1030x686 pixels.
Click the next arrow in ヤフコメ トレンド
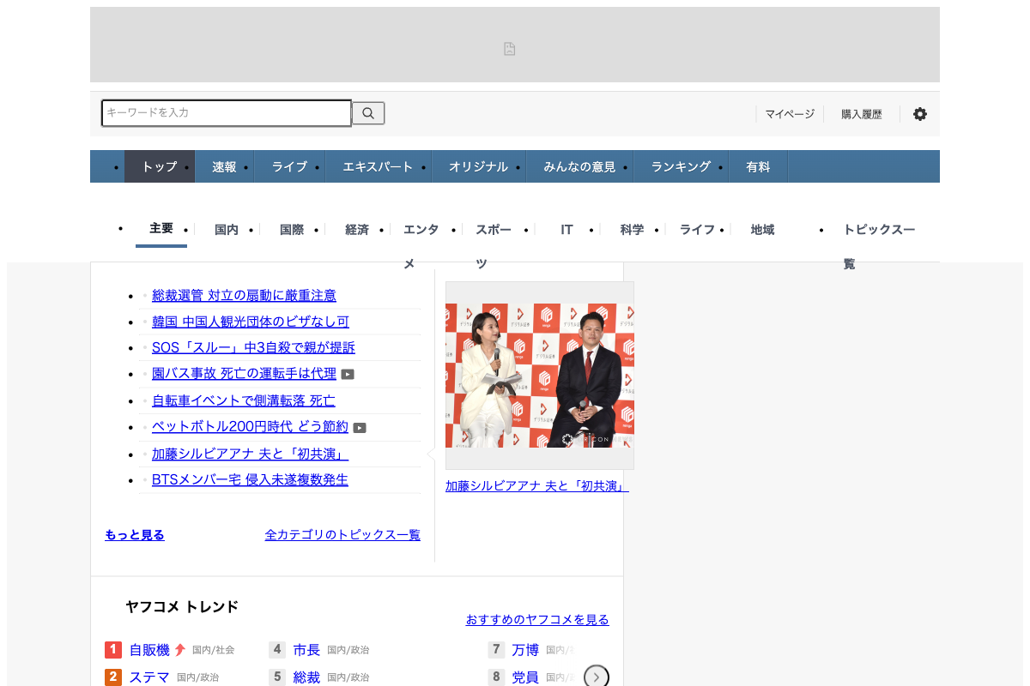point(597,677)
